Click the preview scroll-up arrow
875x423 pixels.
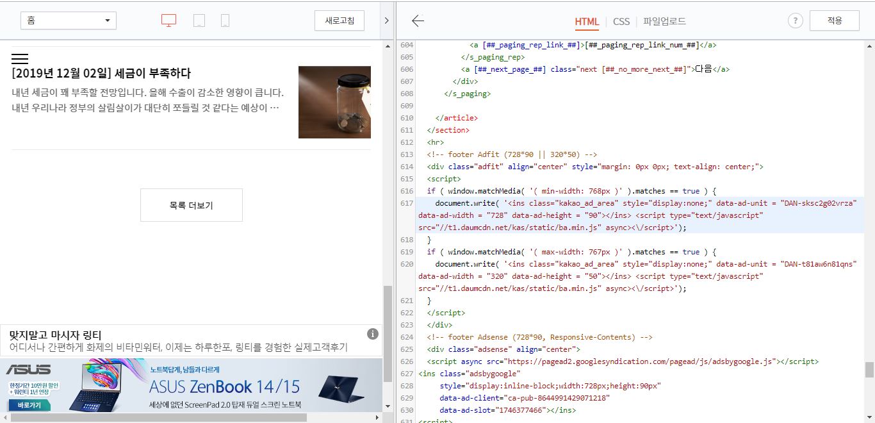[388, 46]
